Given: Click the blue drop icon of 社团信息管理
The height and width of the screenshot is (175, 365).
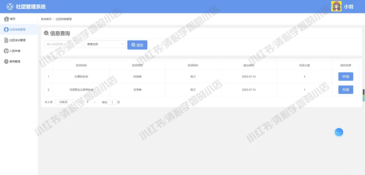Looking at the screenshot, I should [x=6, y=29].
